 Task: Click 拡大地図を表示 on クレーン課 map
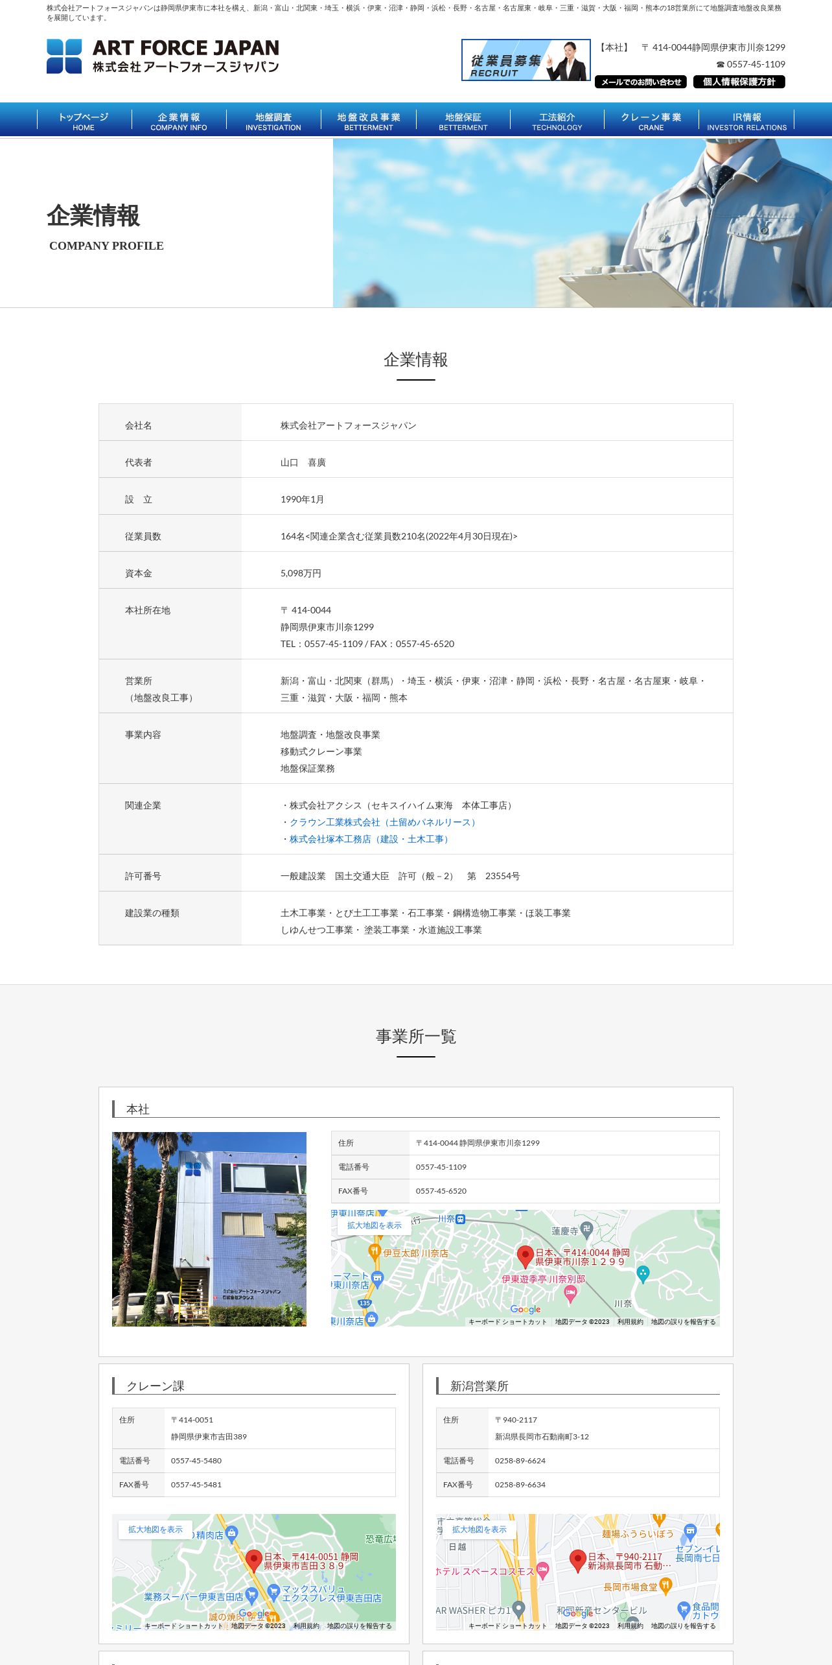click(x=156, y=1529)
